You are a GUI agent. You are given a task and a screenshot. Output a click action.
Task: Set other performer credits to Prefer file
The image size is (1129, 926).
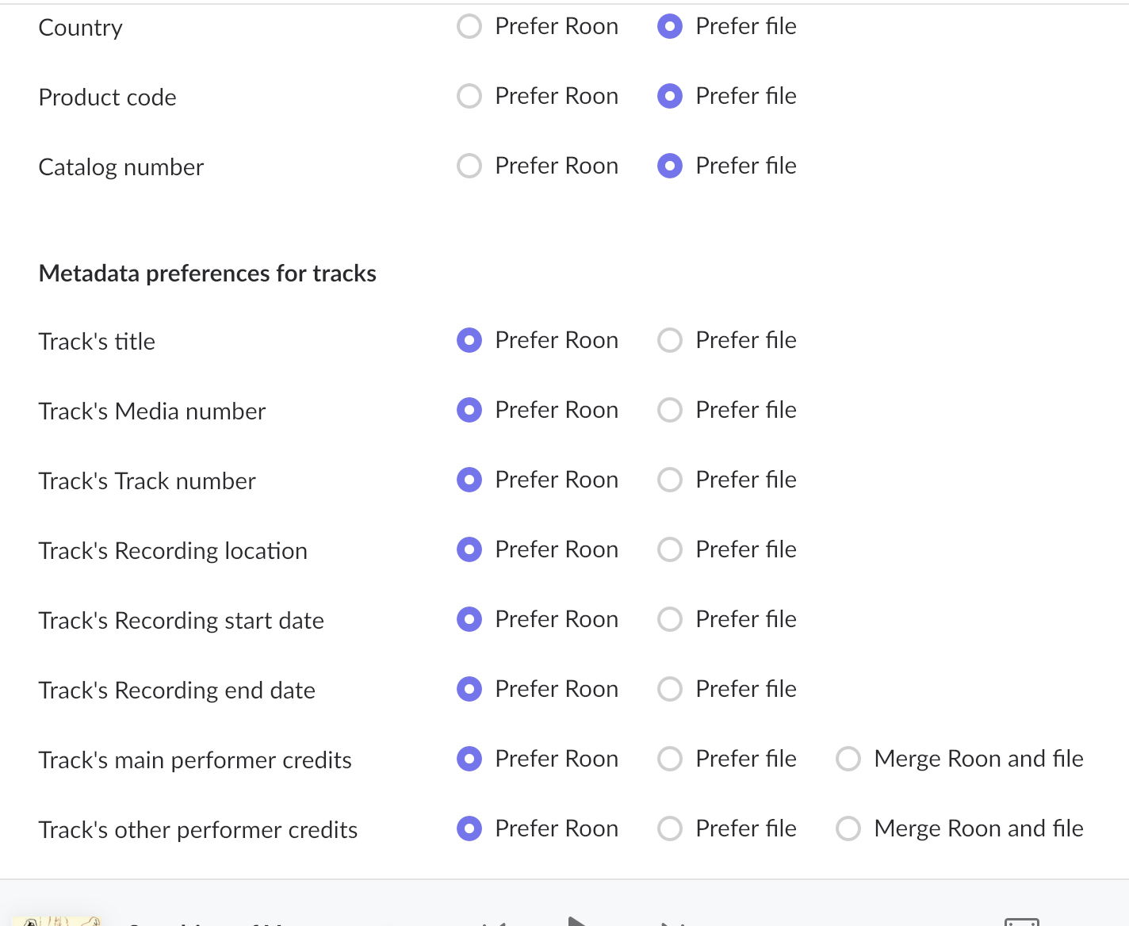coord(670,828)
